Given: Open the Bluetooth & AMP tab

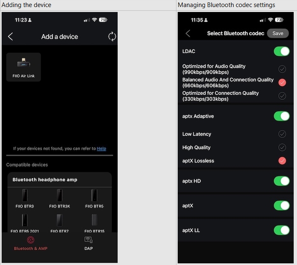Looking at the screenshot, I should tap(31, 243).
